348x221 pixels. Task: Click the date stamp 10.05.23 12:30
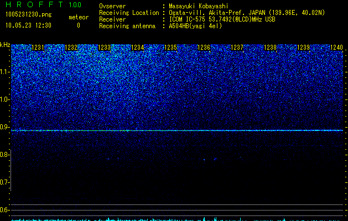[28, 25]
